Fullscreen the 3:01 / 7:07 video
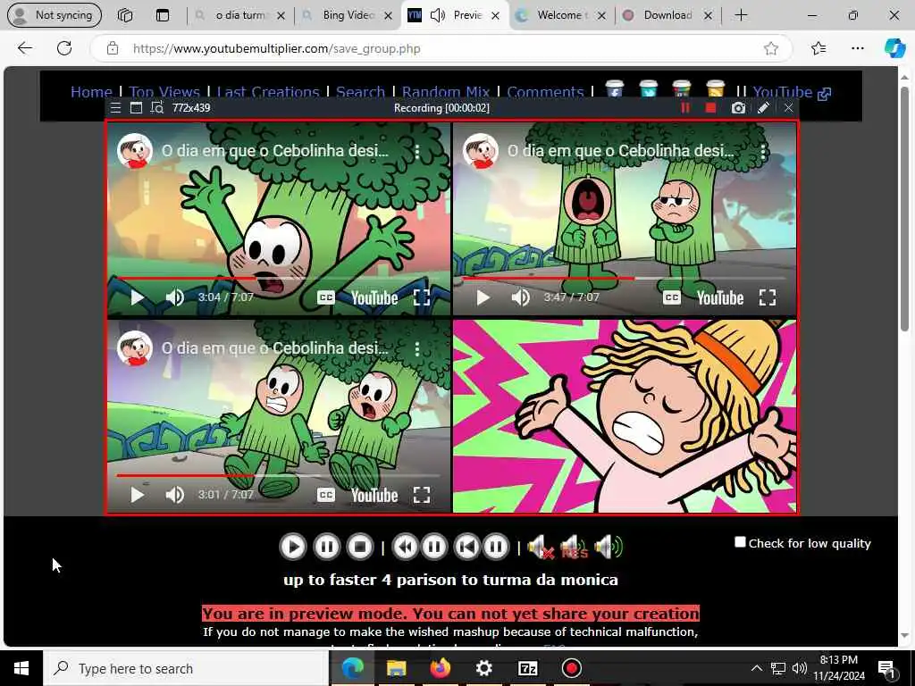 (422, 495)
